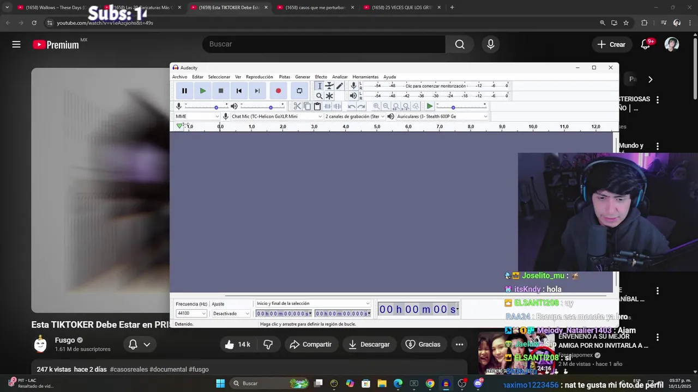Click the Play-at-Speed green arrow

430,106
